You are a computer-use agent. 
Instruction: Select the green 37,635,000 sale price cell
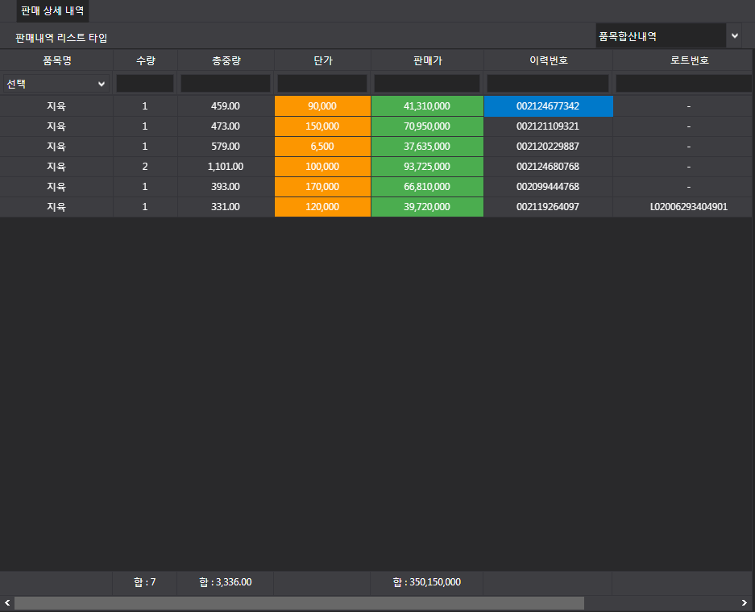point(428,147)
